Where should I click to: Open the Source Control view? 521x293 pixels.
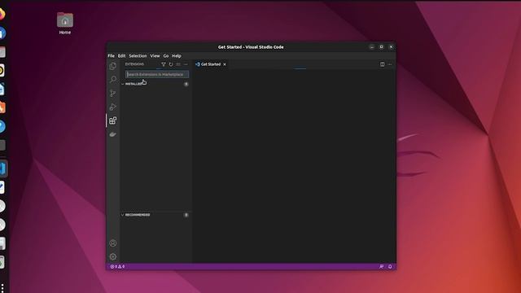113,93
